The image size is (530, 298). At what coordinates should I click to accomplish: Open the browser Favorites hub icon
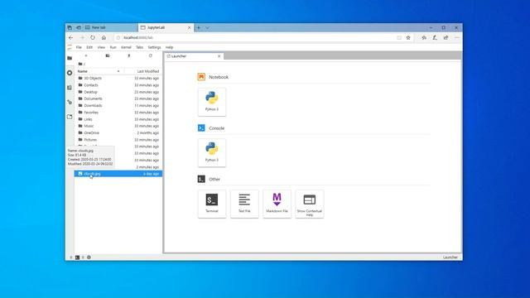(x=424, y=38)
